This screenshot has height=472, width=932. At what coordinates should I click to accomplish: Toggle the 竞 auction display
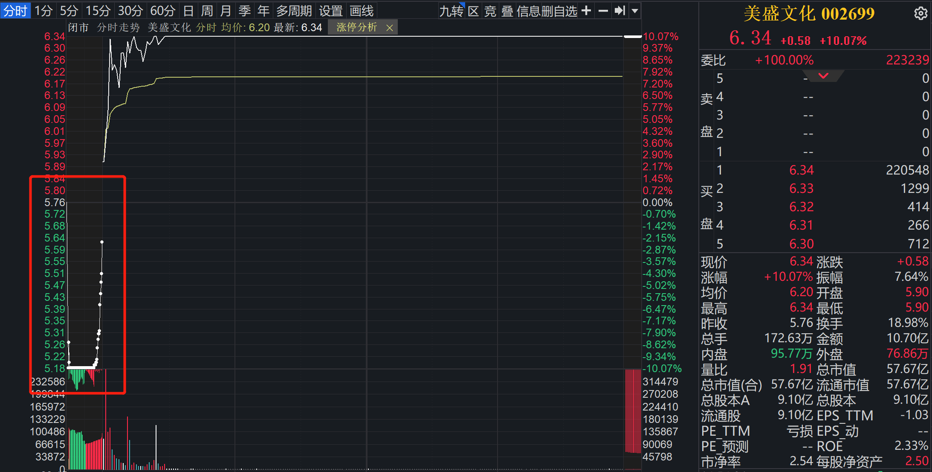pyautogui.click(x=490, y=11)
